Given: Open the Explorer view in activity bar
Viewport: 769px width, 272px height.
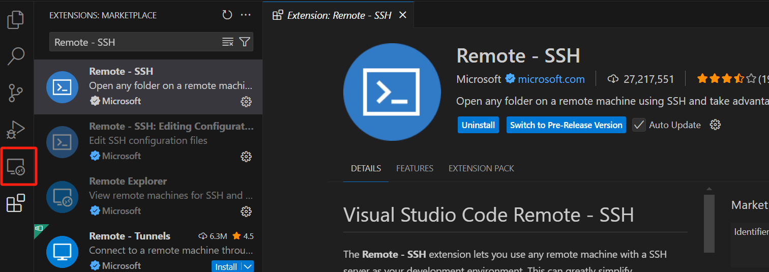Looking at the screenshot, I should [16, 19].
